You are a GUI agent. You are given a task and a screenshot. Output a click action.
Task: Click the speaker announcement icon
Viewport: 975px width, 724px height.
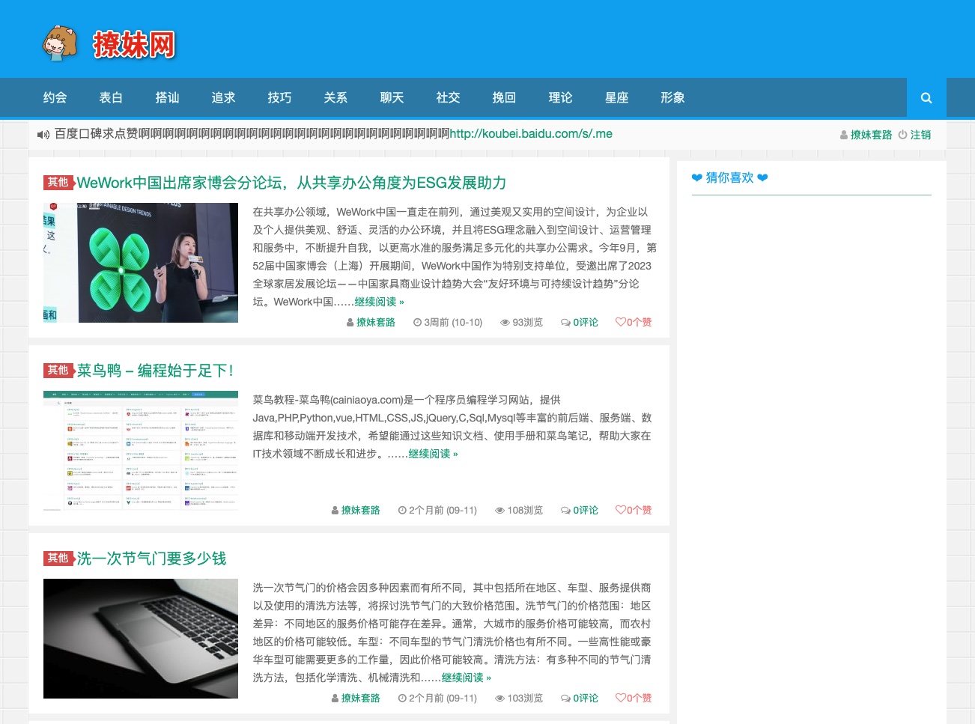pyautogui.click(x=43, y=135)
